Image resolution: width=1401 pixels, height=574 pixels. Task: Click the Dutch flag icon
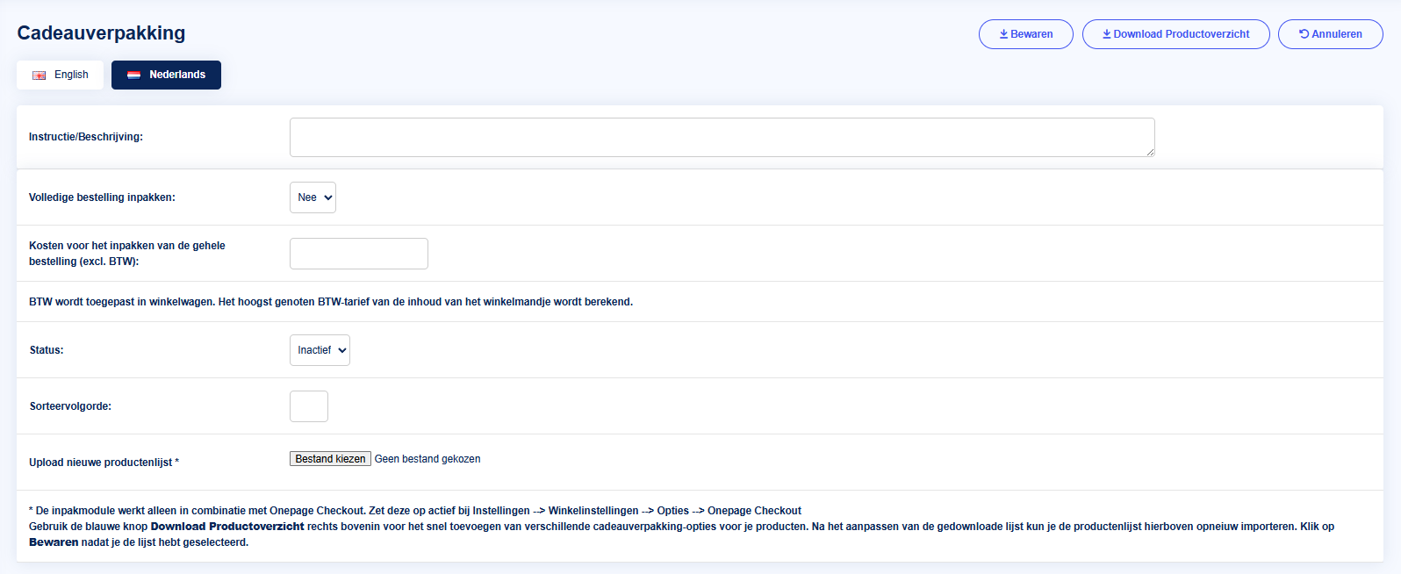(134, 75)
